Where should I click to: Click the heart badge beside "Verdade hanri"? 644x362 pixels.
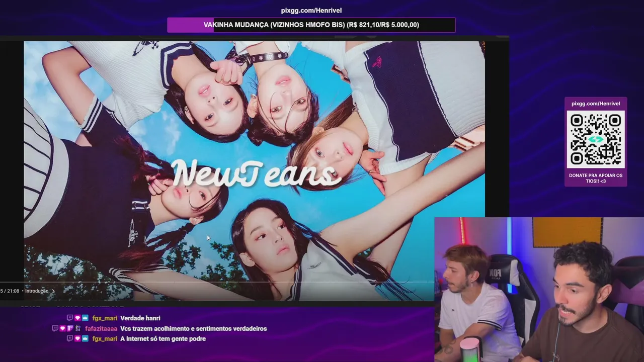[77, 318]
